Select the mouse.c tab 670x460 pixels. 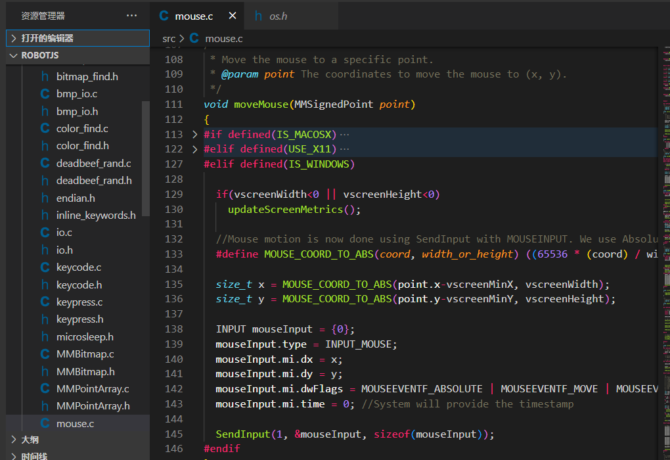point(193,16)
